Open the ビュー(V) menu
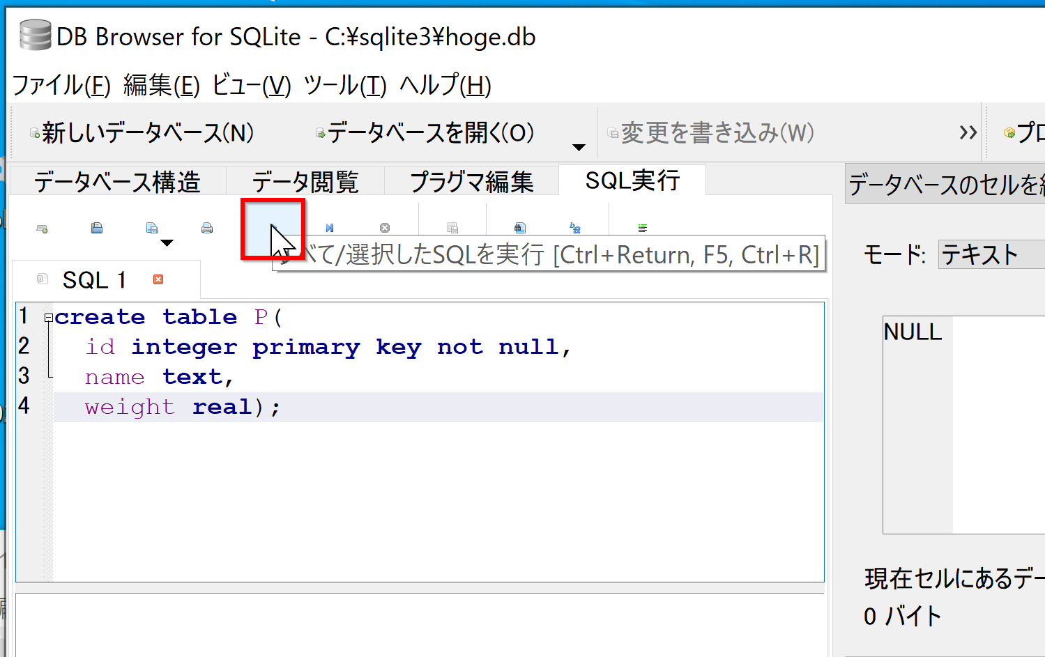The image size is (1045, 657). [251, 86]
